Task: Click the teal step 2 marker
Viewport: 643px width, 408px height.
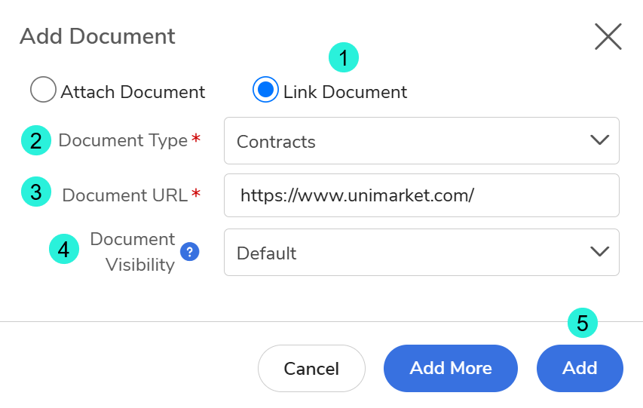Action: pos(36,140)
